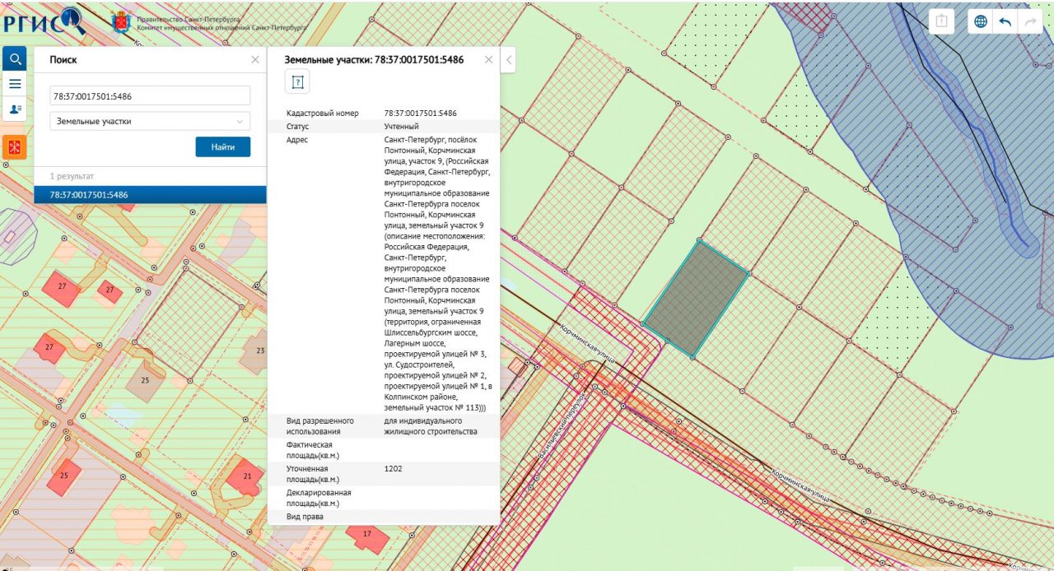Viewport: 1054px width, 571px height.
Task: Collapse the details panel with the chevron
Action: (x=509, y=60)
